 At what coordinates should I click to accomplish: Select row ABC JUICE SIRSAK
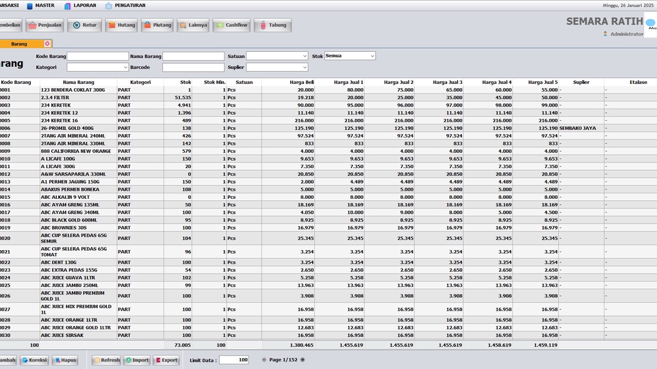pyautogui.click(x=328, y=336)
